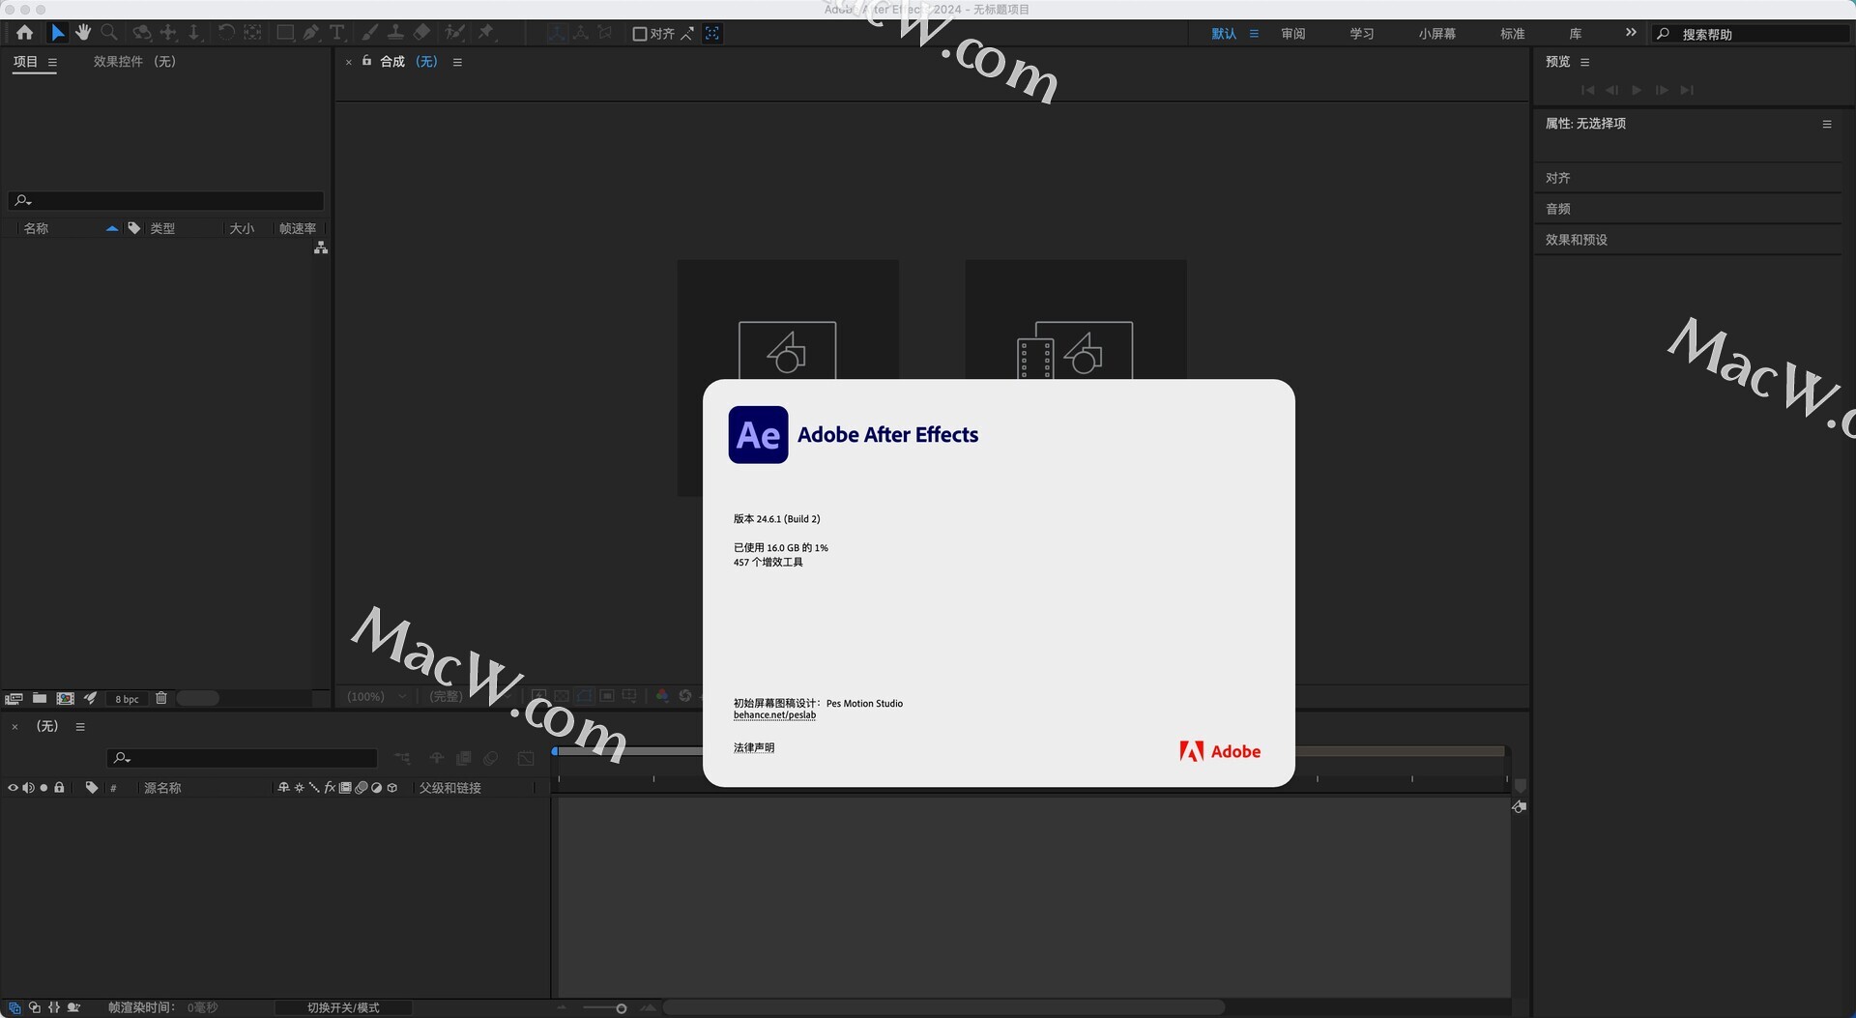Toggle the lock column header
The height and width of the screenshot is (1018, 1856).
pyautogui.click(x=59, y=788)
